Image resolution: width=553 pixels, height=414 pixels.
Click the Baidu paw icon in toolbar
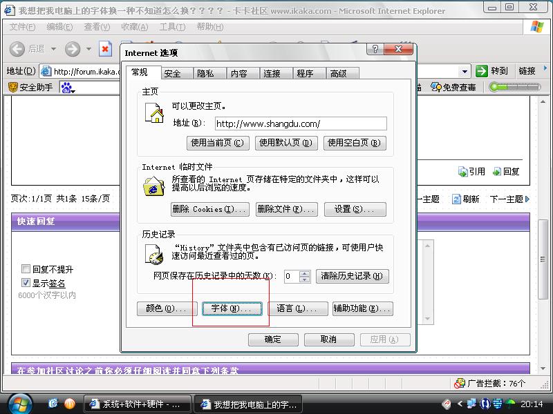tap(66, 88)
